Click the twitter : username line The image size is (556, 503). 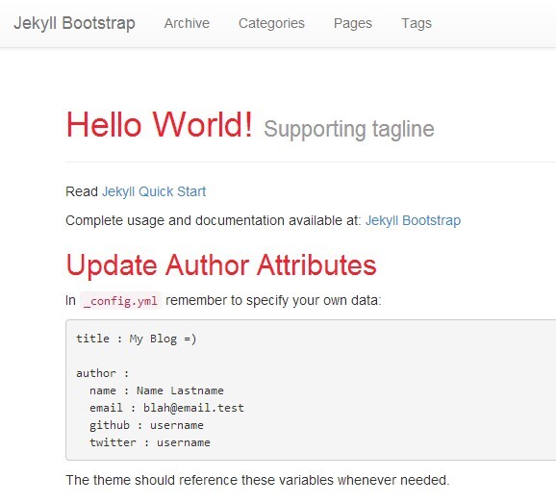(x=150, y=442)
